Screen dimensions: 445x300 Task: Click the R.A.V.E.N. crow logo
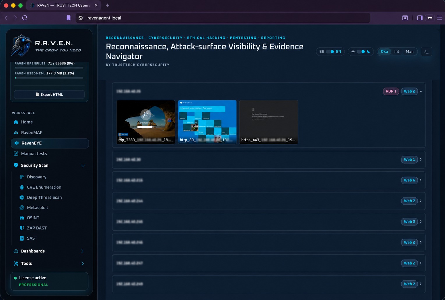[x=21, y=45]
